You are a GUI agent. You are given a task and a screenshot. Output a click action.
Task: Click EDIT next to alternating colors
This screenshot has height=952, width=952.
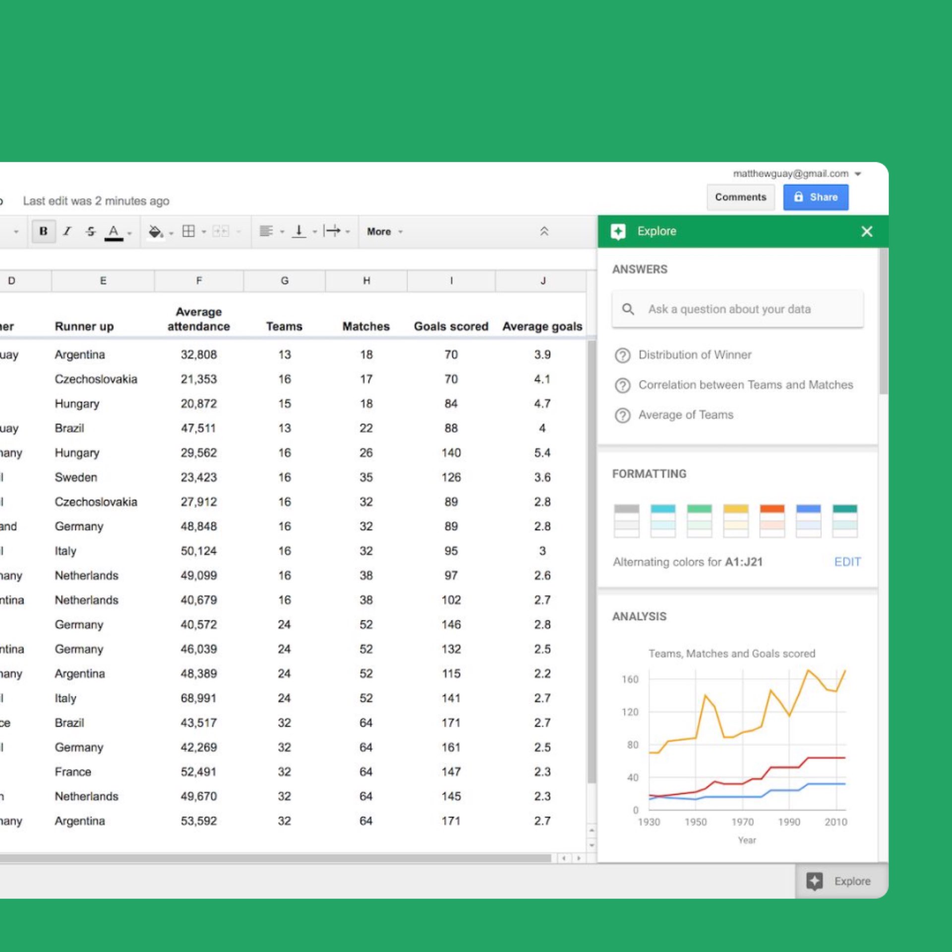point(847,562)
